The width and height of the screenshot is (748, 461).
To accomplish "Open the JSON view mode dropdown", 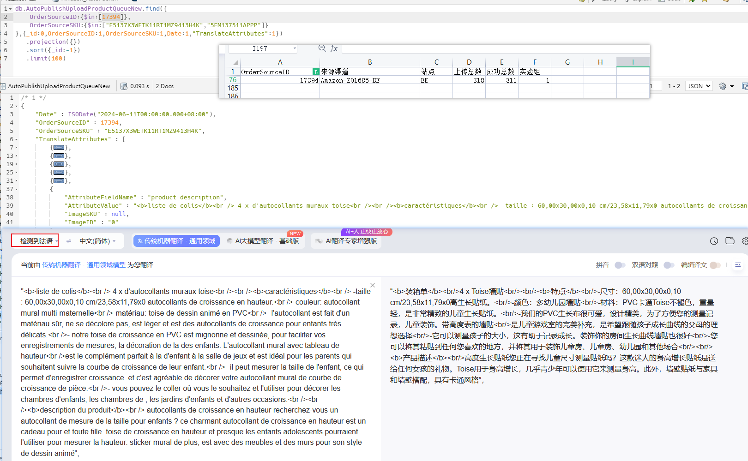I will click(x=699, y=86).
